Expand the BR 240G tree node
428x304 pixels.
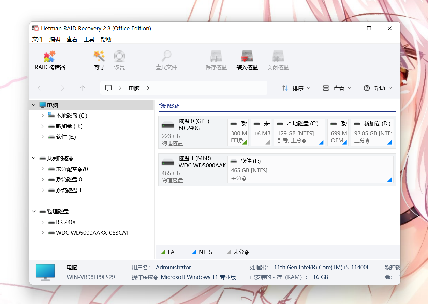pos(42,222)
